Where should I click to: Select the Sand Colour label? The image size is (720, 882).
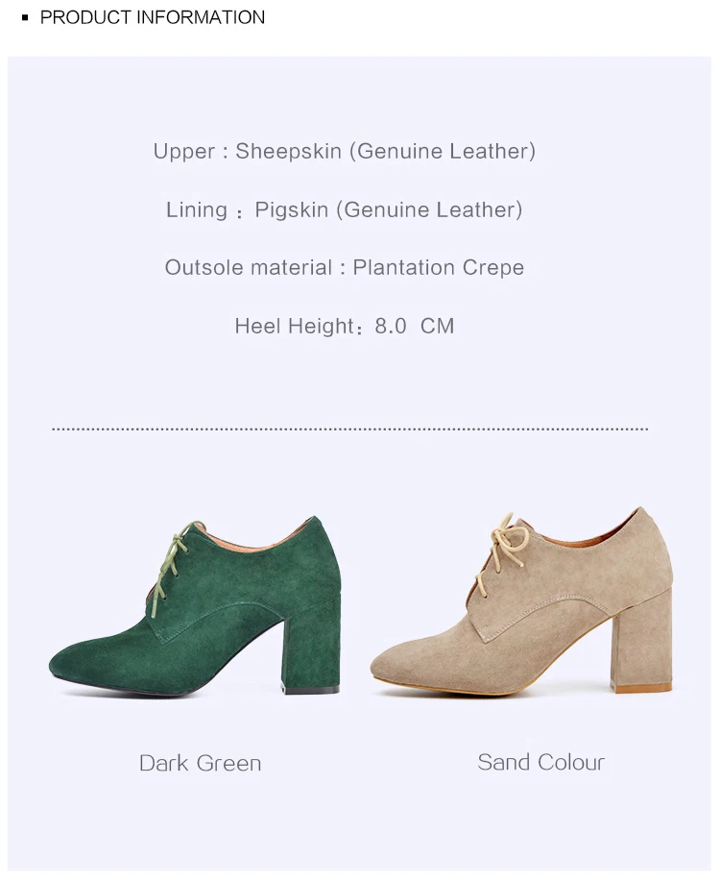[x=540, y=762]
